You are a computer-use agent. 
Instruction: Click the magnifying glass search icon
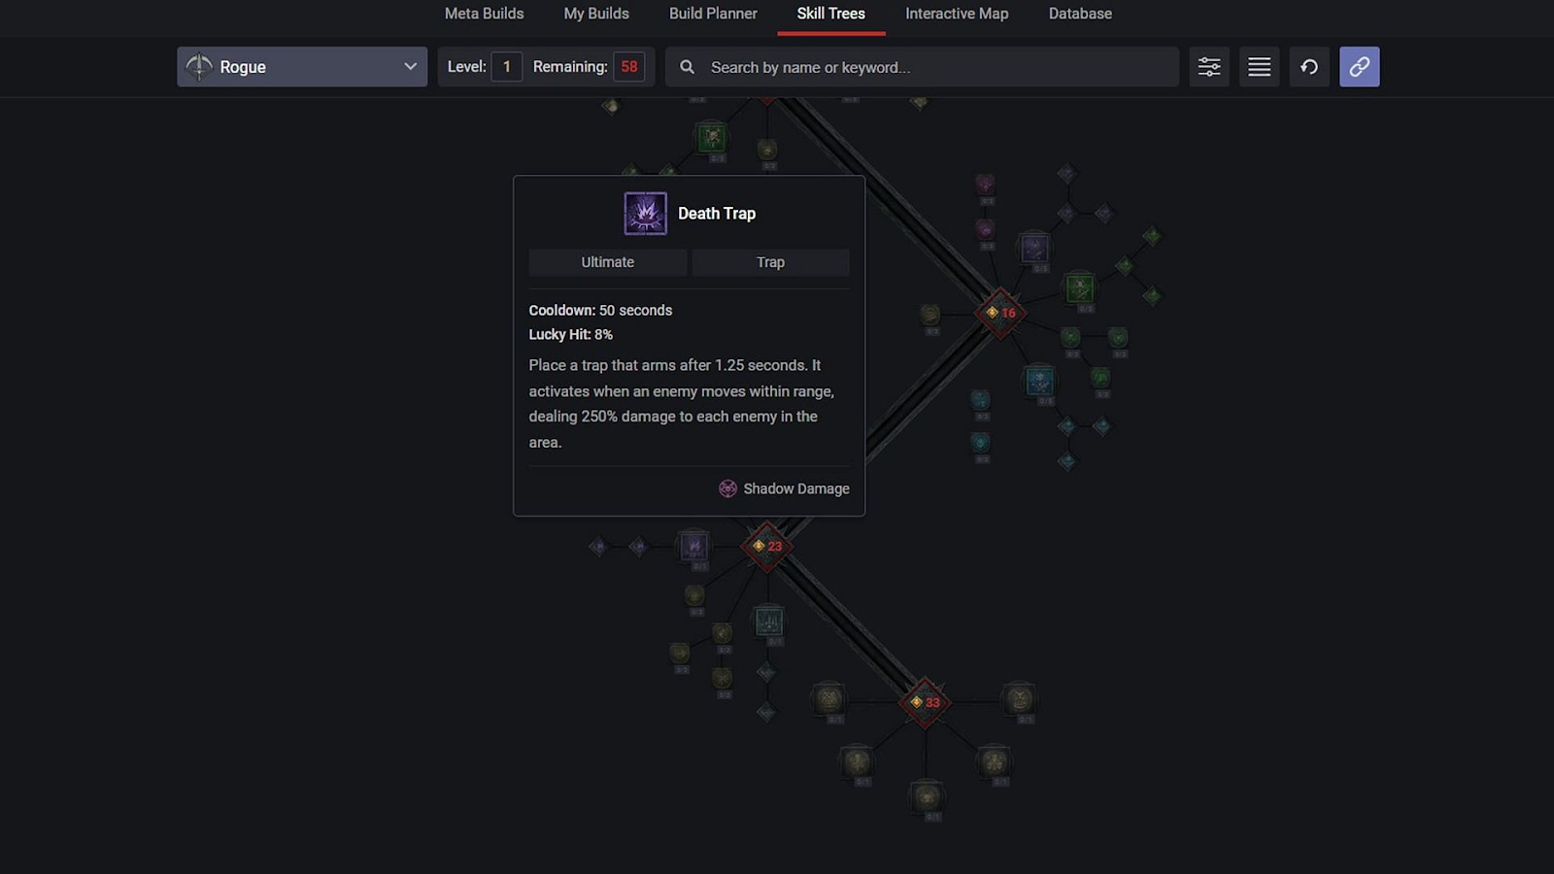coord(687,67)
